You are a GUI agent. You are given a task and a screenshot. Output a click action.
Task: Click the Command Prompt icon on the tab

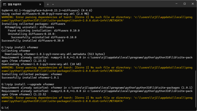coord(5,5)
